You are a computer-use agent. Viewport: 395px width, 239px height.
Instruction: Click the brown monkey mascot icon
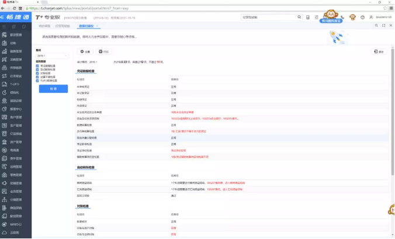point(352,18)
